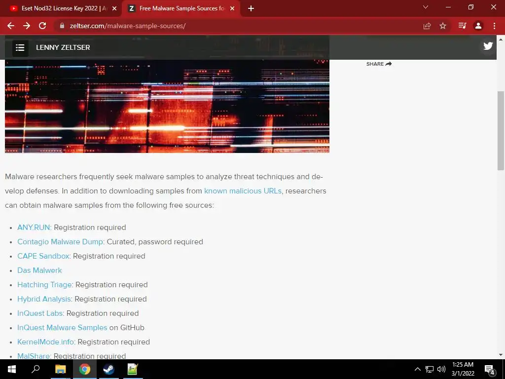Open the InQuest Malware Samples link
The height and width of the screenshot is (379, 505).
point(62,328)
